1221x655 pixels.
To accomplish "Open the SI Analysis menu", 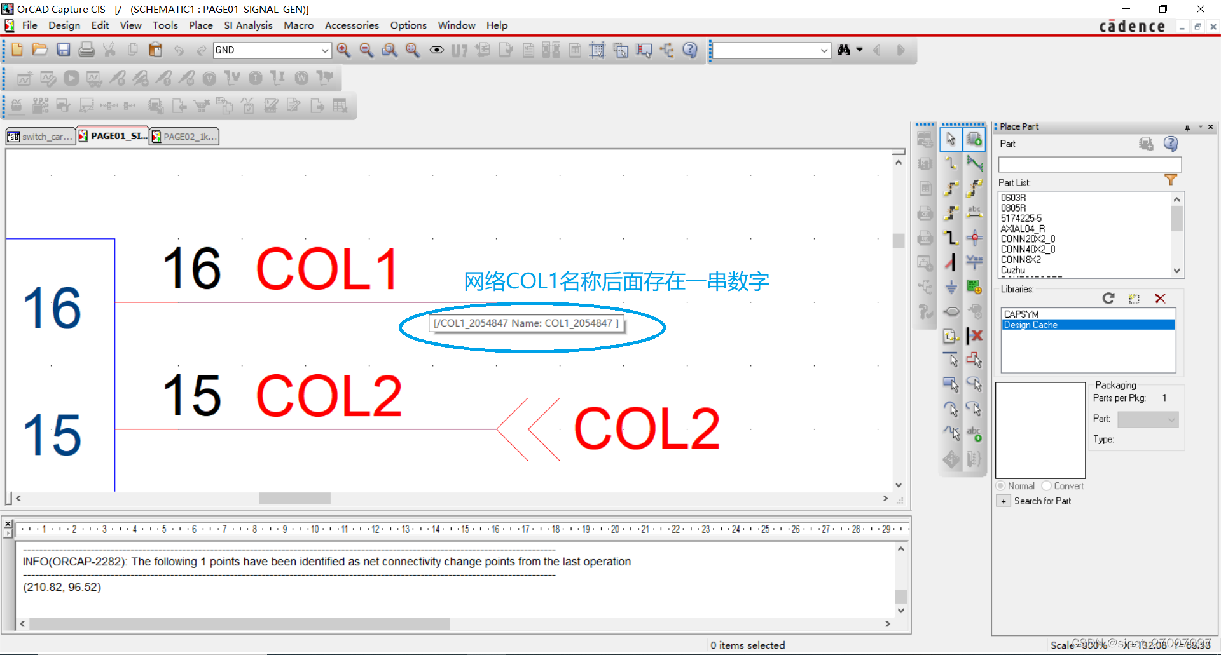I will coord(248,25).
